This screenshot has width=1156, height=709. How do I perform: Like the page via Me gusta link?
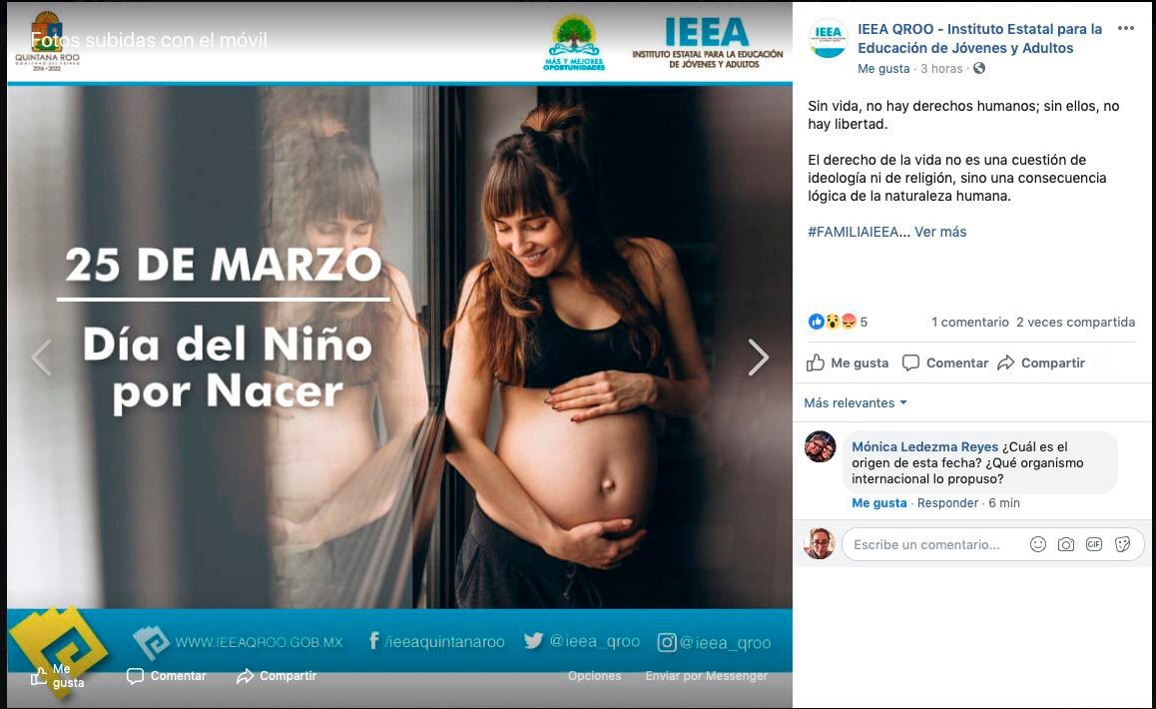coord(883,69)
